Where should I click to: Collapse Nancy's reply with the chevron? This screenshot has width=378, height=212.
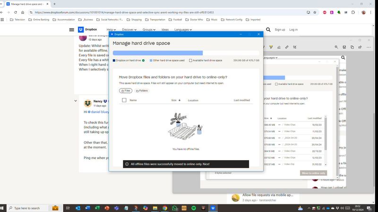[x=76, y=101]
